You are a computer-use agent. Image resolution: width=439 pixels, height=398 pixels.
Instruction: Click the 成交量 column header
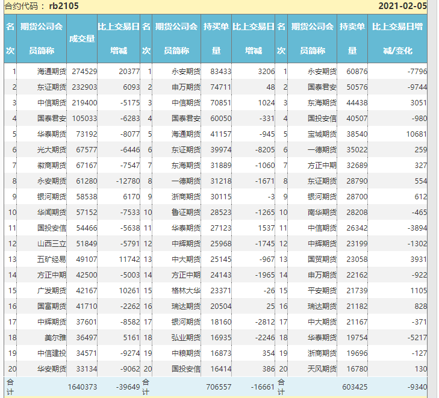click(x=82, y=39)
